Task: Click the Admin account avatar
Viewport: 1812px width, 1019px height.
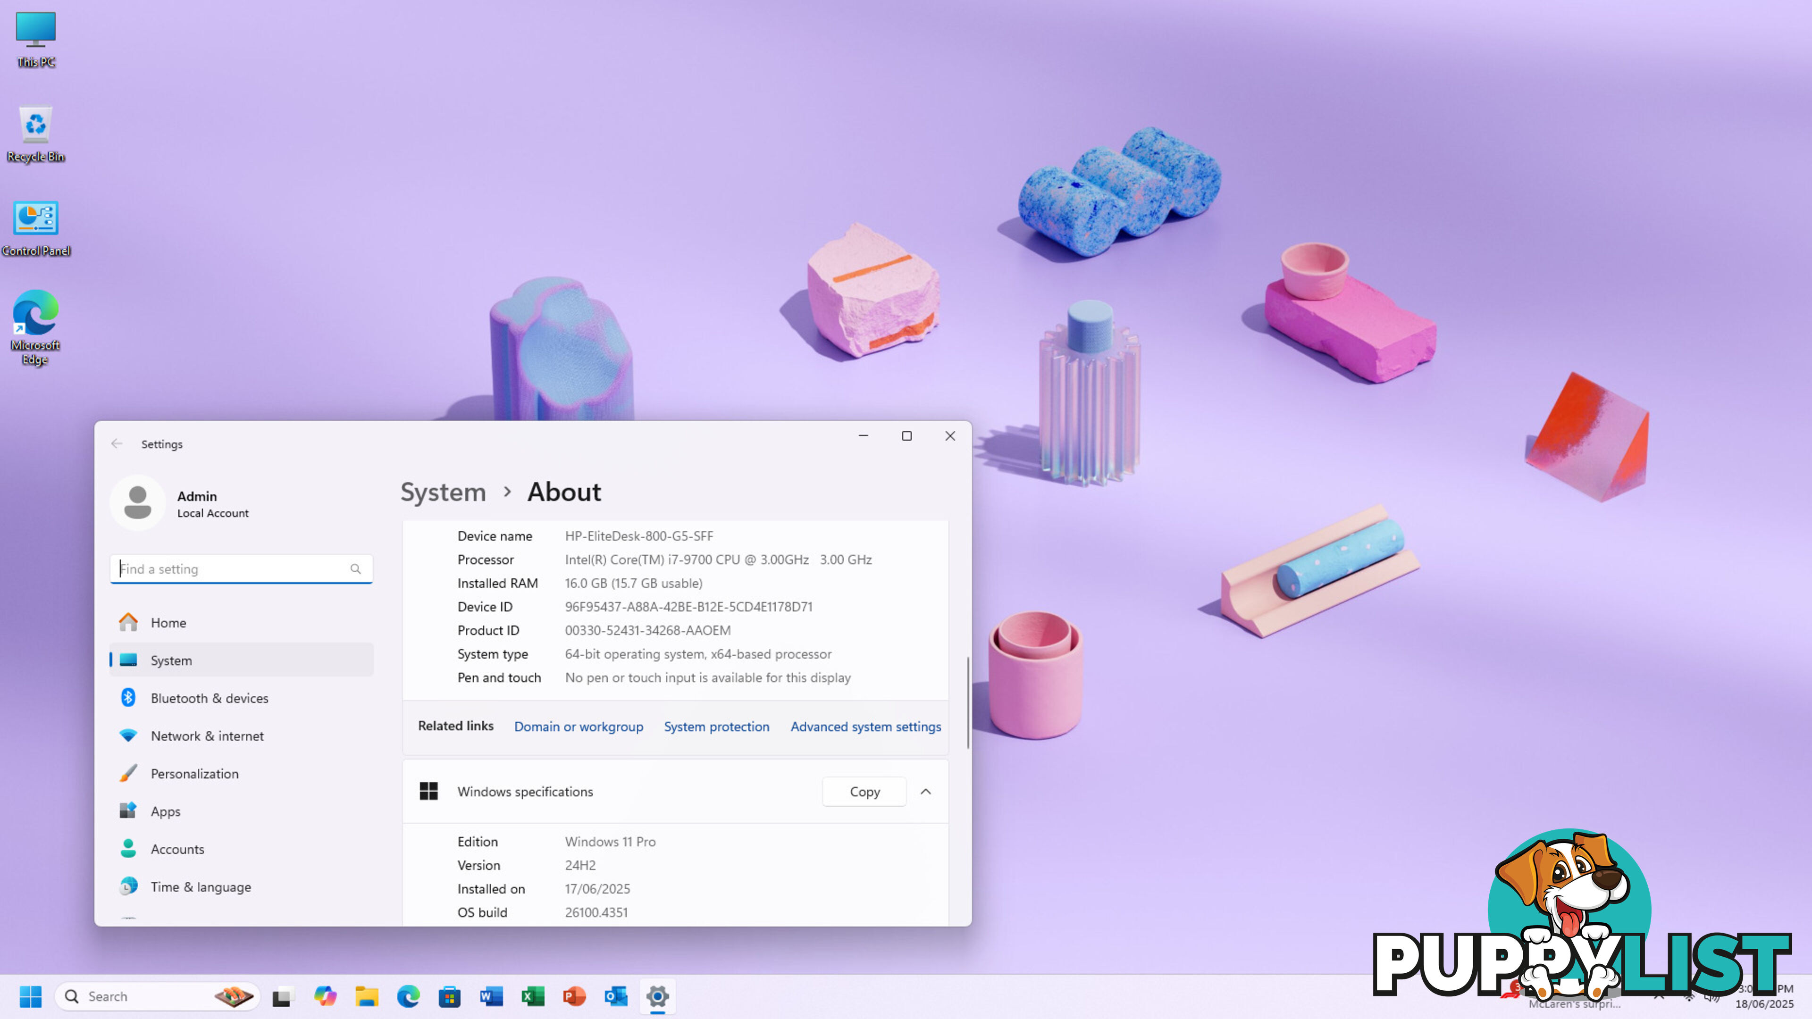Action: 138,503
